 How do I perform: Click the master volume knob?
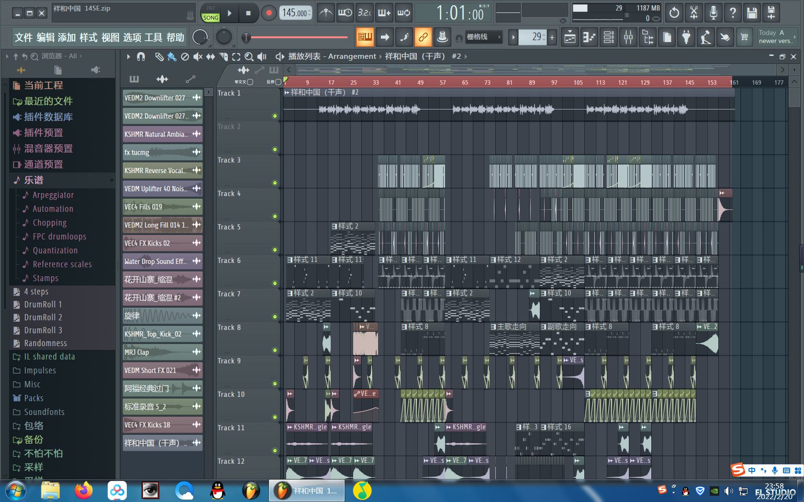200,37
